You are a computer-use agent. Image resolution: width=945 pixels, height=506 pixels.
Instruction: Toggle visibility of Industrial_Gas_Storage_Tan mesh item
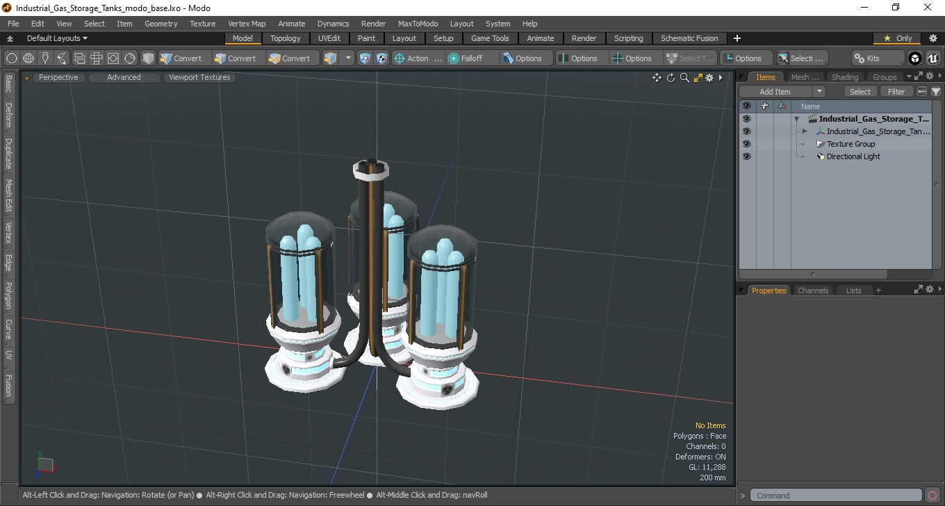[746, 131]
